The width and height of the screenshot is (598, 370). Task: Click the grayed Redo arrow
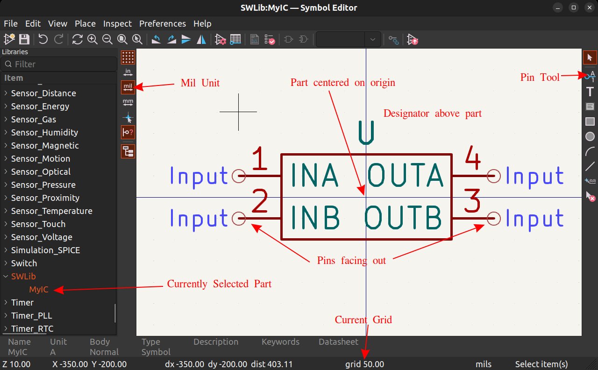(x=58, y=39)
